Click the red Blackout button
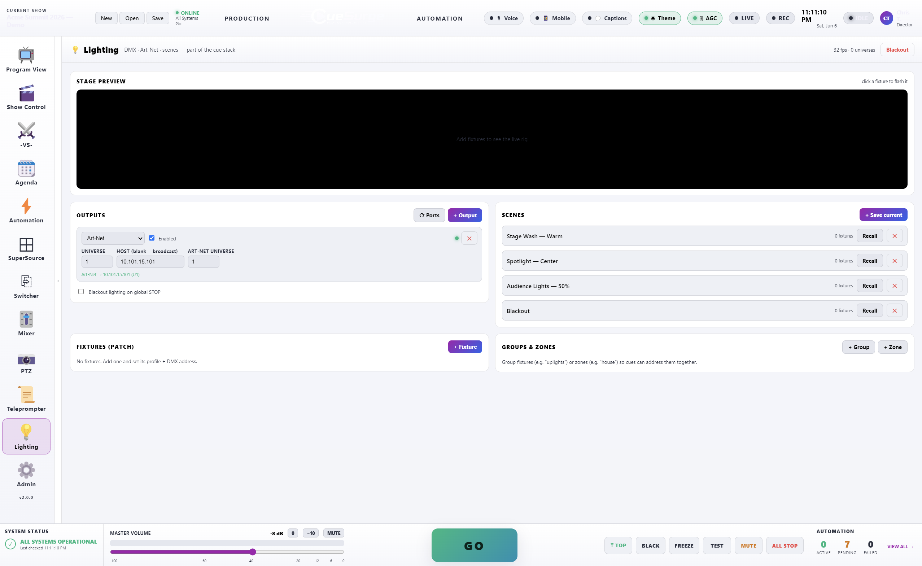The image size is (922, 566). coord(897,50)
